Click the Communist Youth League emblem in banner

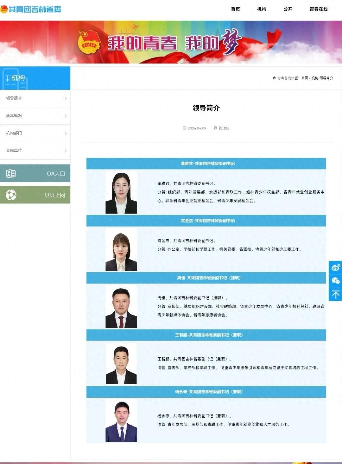(89, 42)
